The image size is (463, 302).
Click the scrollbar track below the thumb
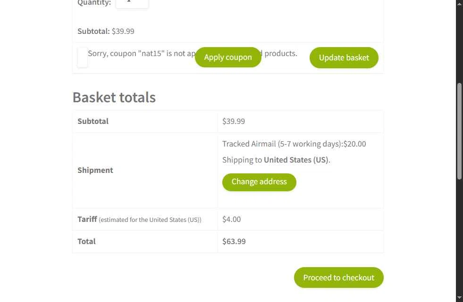tap(459, 236)
